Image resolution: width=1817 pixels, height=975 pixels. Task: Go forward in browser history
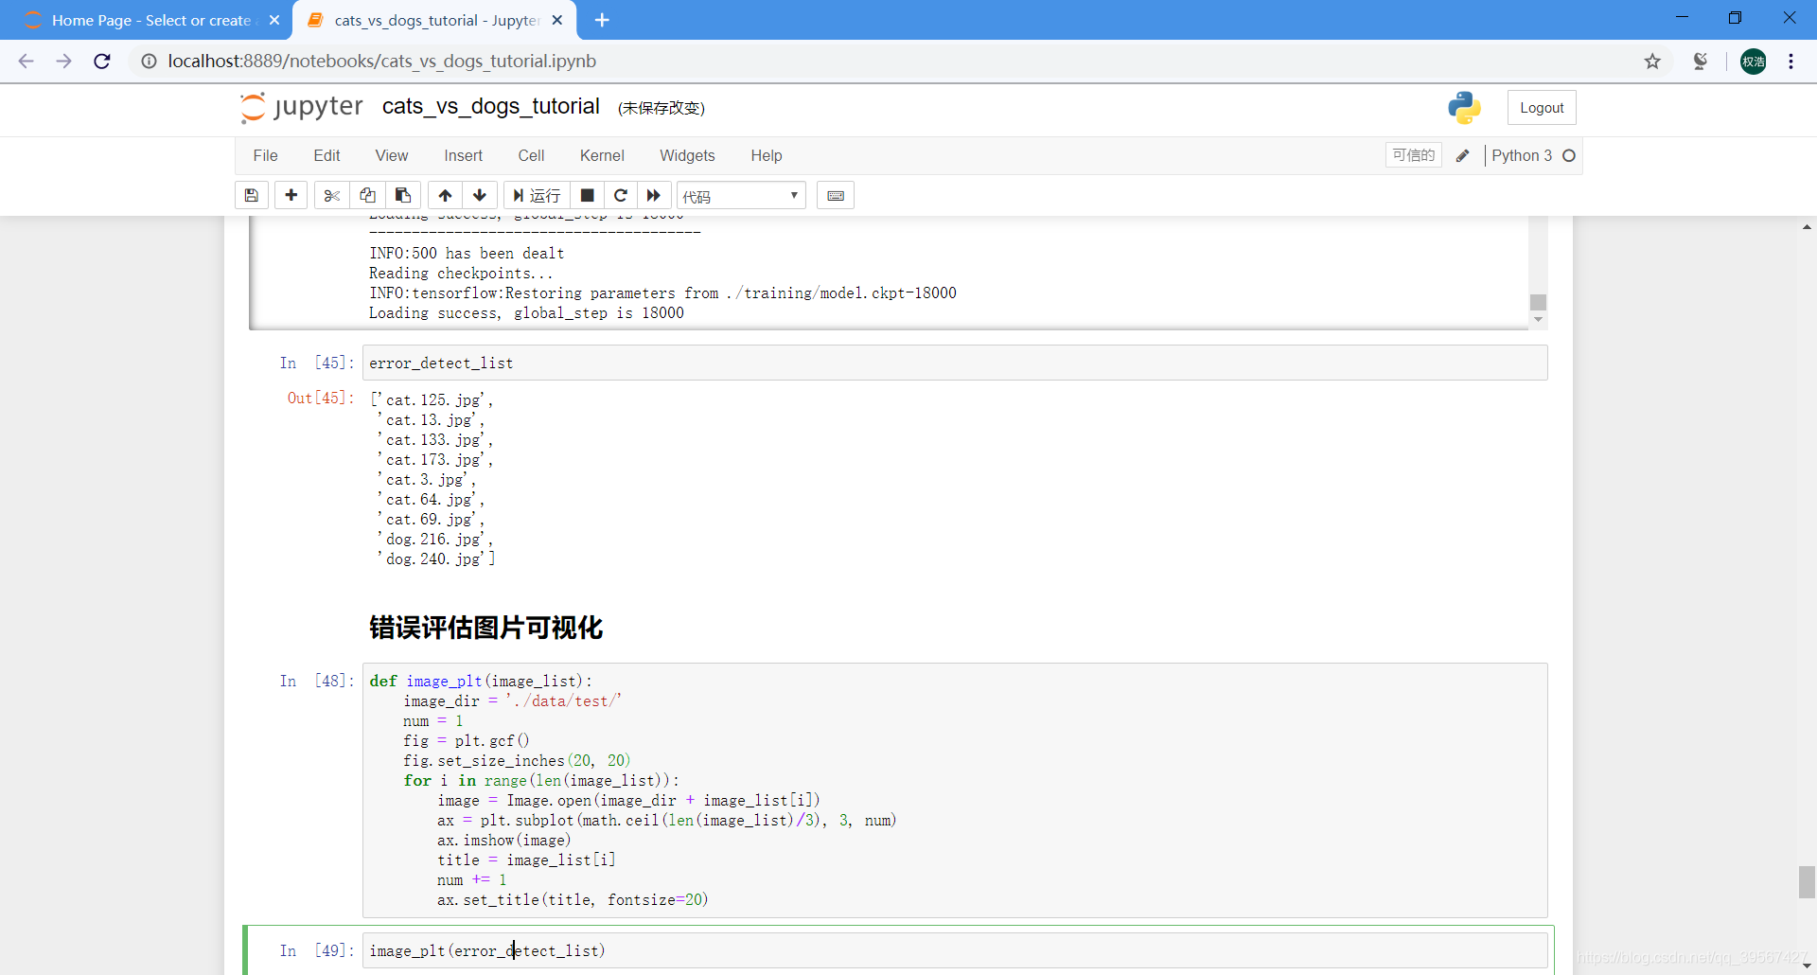coord(64,62)
